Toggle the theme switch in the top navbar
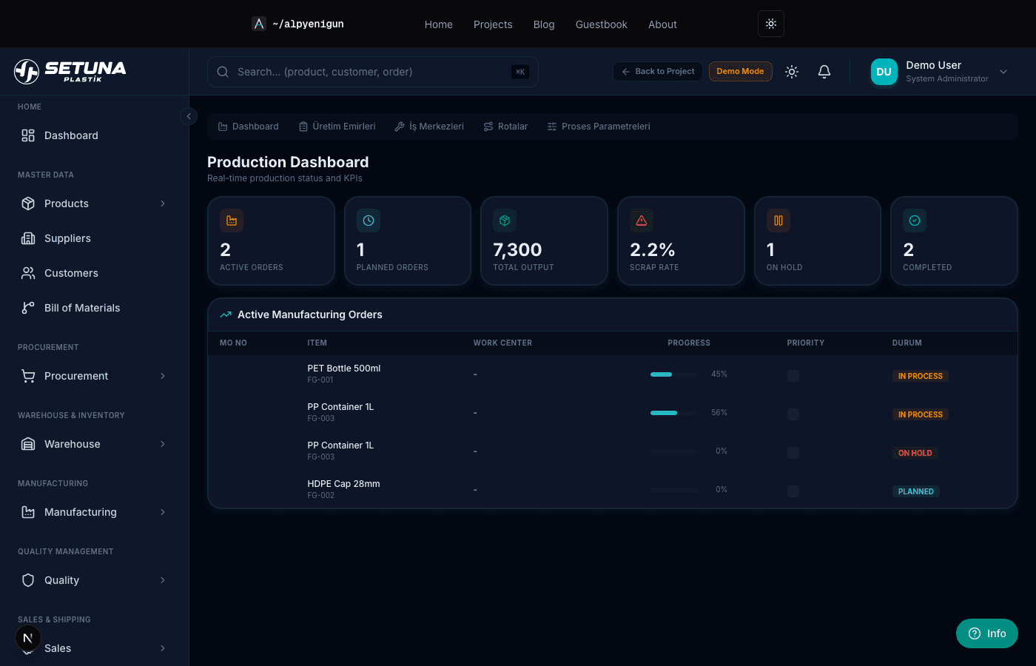Viewport: 1036px width, 666px height. pos(770,24)
